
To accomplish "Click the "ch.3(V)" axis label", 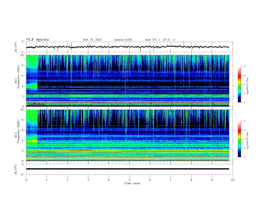I will click(x=16, y=169).
